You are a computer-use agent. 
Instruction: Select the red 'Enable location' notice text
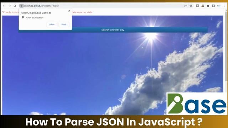click(x=10, y=12)
